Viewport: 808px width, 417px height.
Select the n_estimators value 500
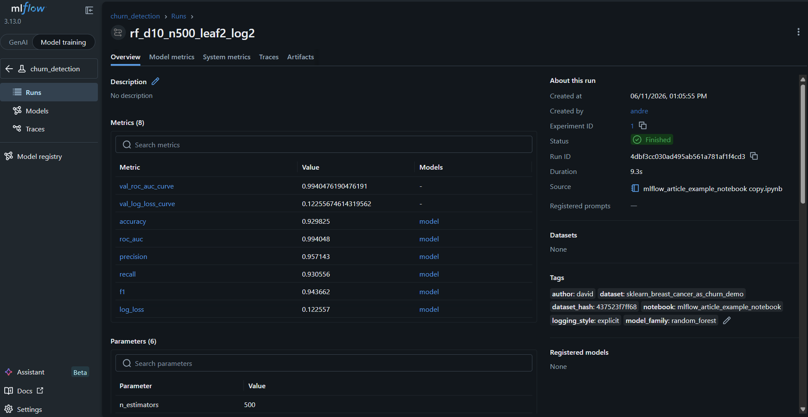[249, 405]
